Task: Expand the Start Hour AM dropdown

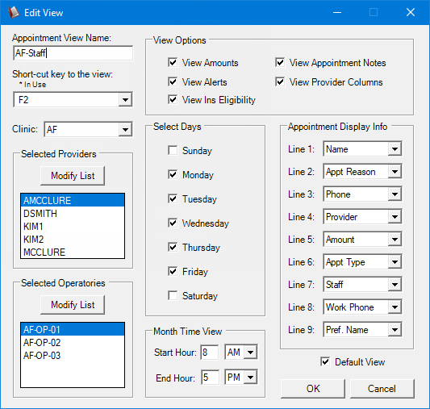Action: click(x=250, y=352)
